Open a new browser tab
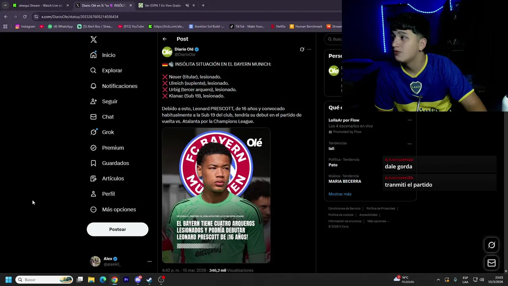 point(203,6)
